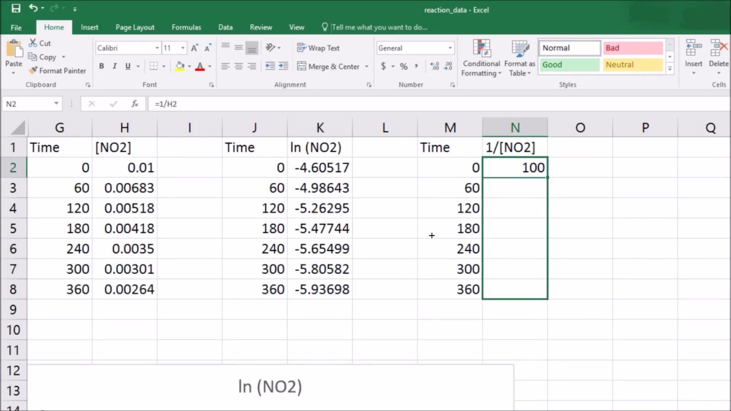Switch to the Formulas tab
The image size is (731, 411).
[186, 27]
